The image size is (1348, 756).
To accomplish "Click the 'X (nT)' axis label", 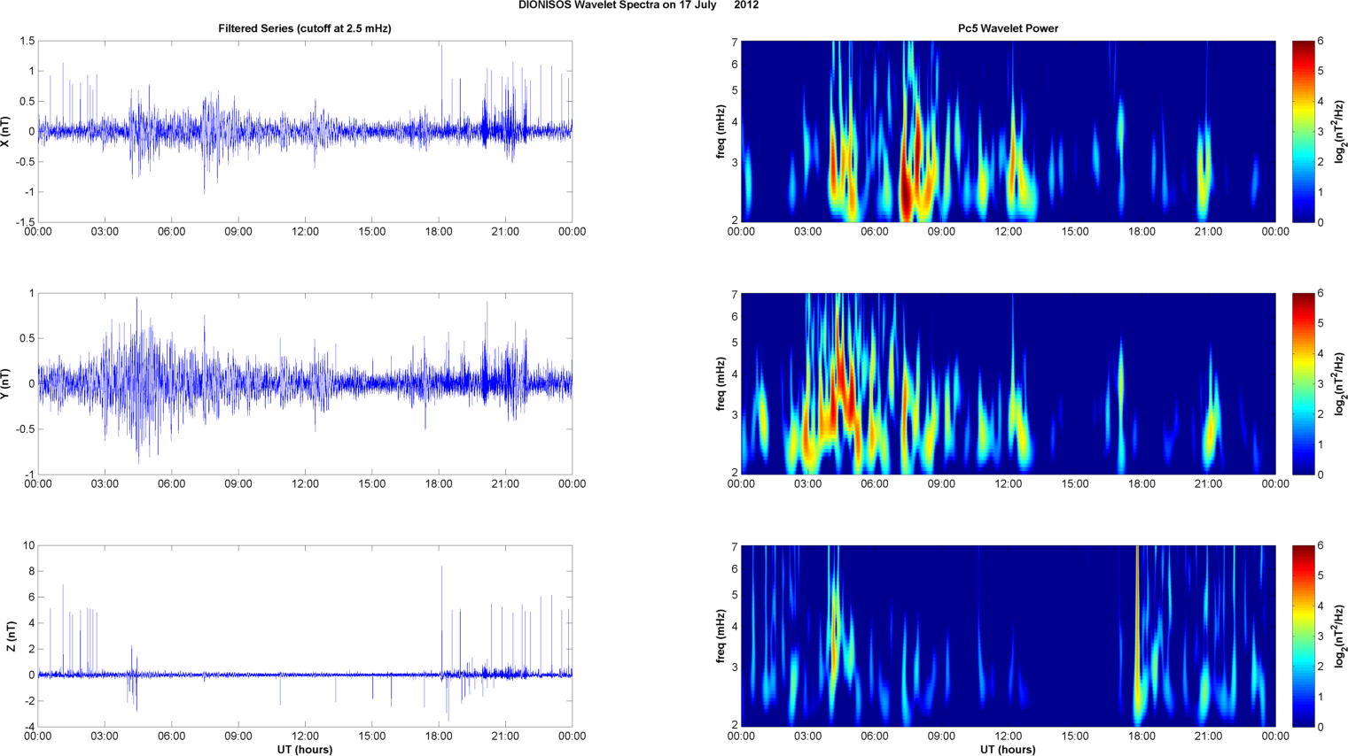I will pos(6,132).
